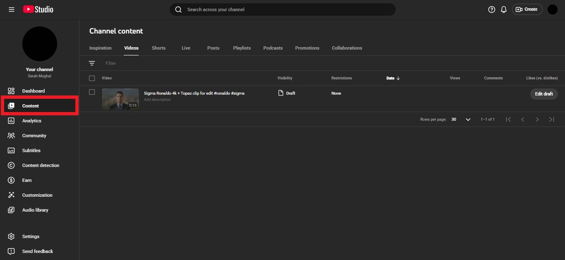Screen dimensions: 565x260
Task: Select the Sigma Ronaldo video row checkbox
Action: click(x=92, y=92)
